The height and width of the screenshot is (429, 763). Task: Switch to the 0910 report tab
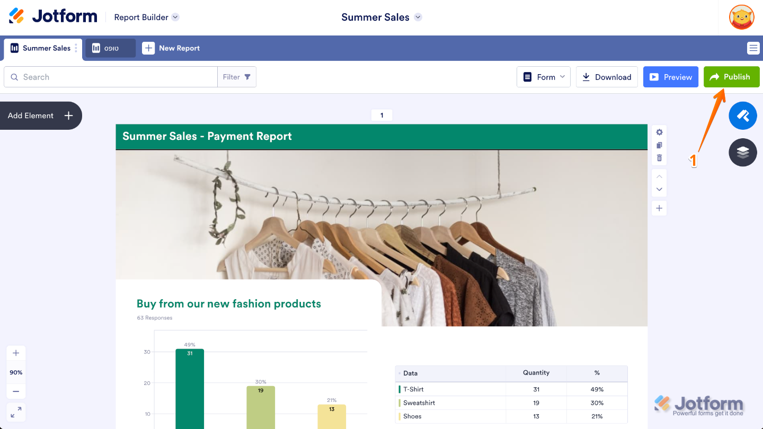tap(110, 48)
